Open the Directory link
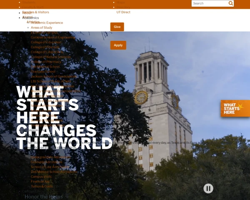The height and width of the screenshot is (200, 250). click(123, 7)
